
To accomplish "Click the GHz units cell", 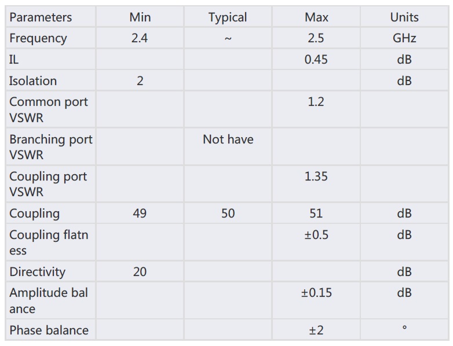I will tap(404, 38).
